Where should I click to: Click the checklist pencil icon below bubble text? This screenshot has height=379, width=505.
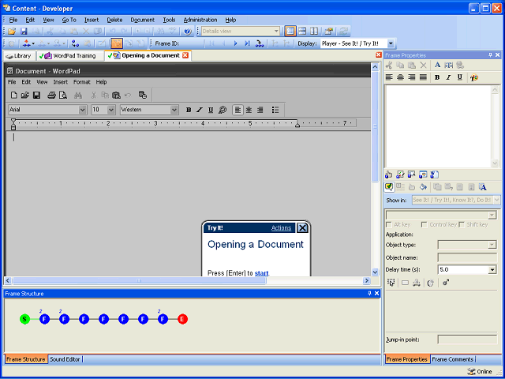[400, 174]
